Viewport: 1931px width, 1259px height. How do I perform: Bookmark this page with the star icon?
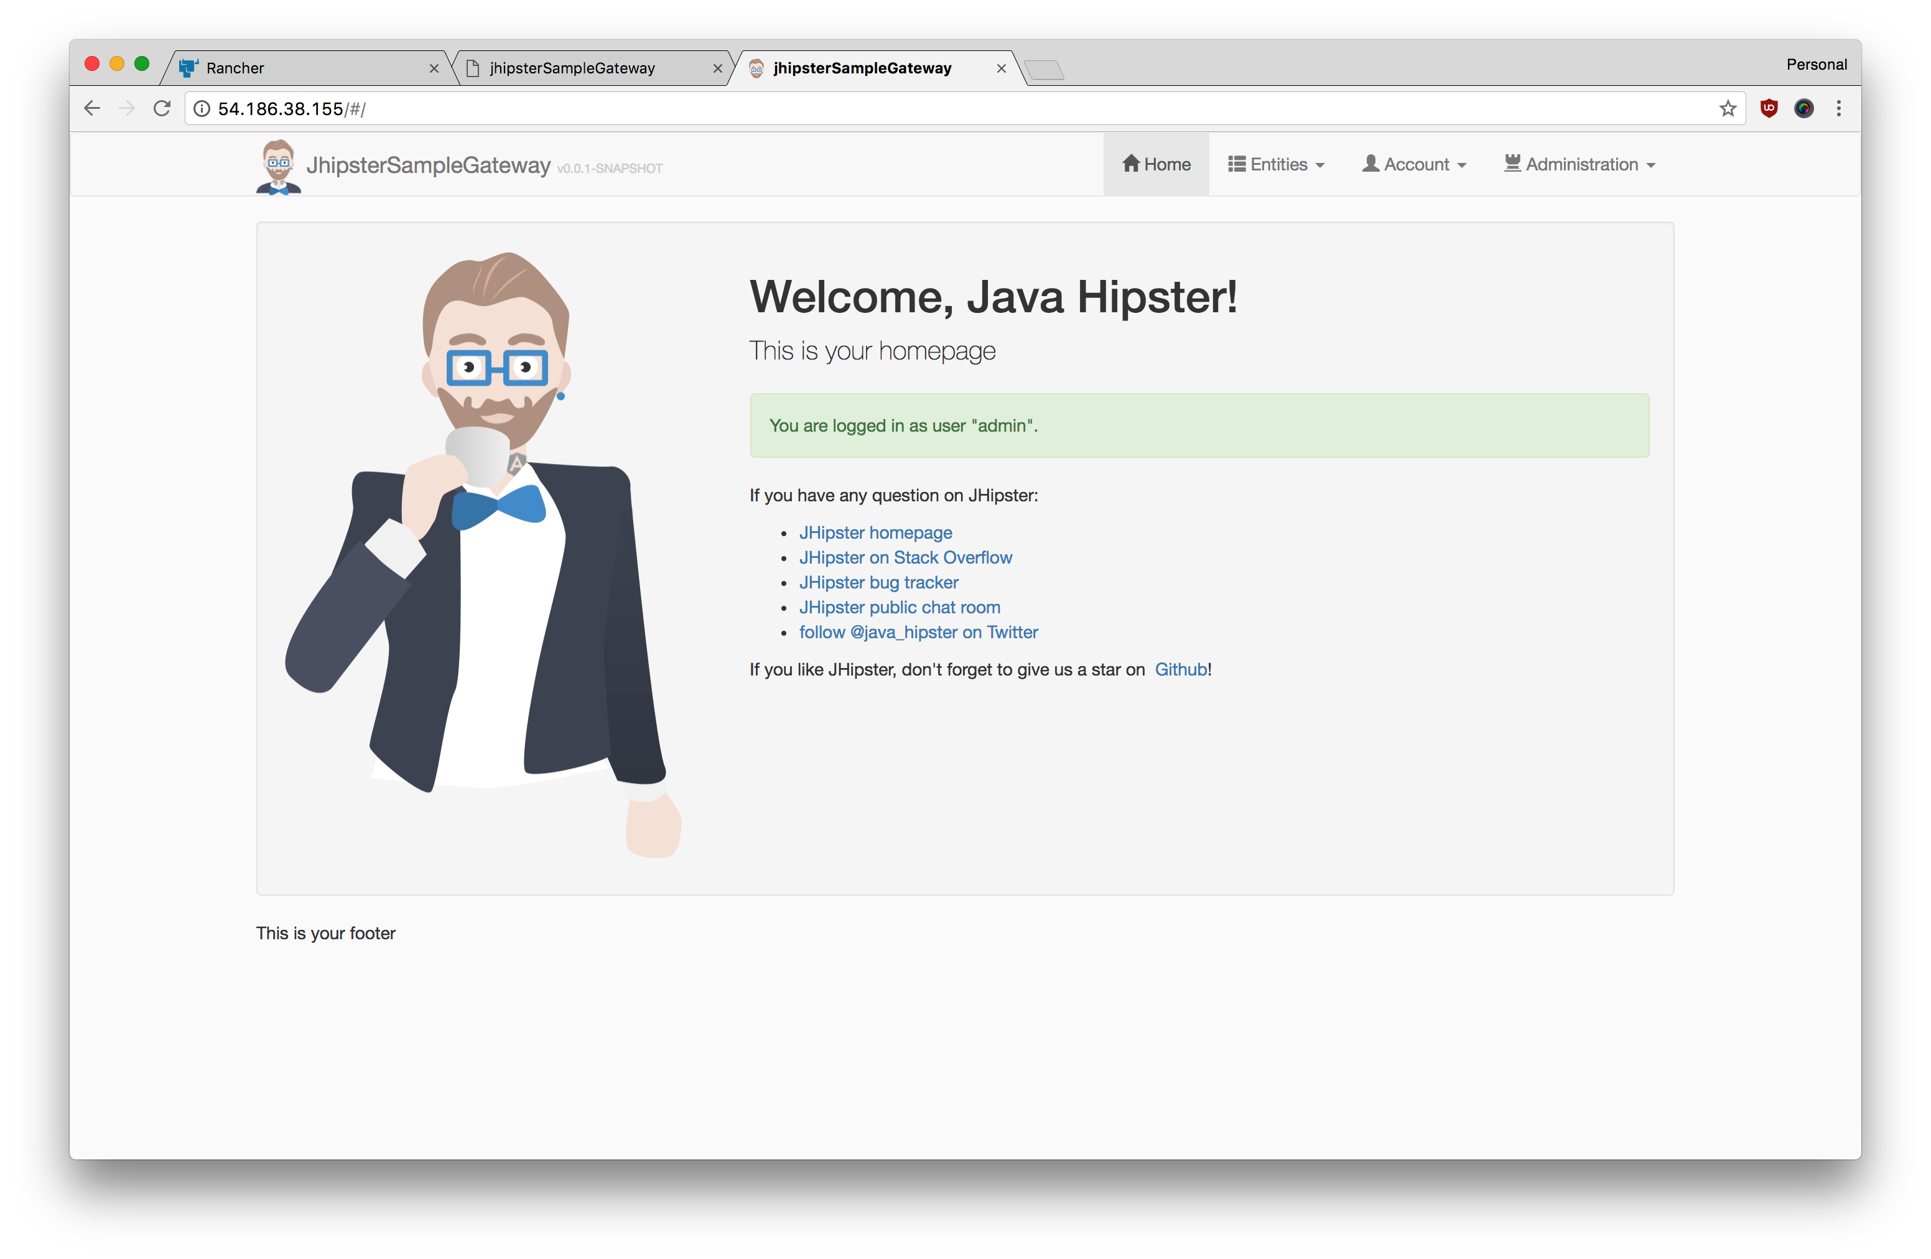1728,109
